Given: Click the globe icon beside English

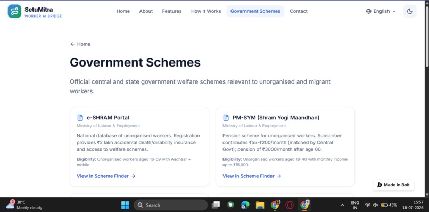Looking at the screenshot, I should pyautogui.click(x=368, y=11).
